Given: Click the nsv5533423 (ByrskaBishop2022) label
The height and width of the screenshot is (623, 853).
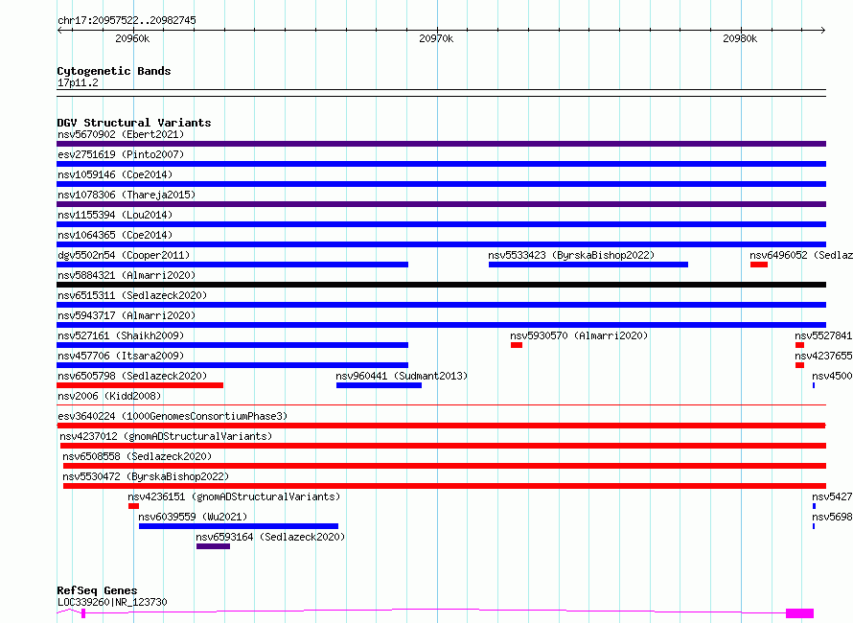Looking at the screenshot, I should (x=571, y=255).
